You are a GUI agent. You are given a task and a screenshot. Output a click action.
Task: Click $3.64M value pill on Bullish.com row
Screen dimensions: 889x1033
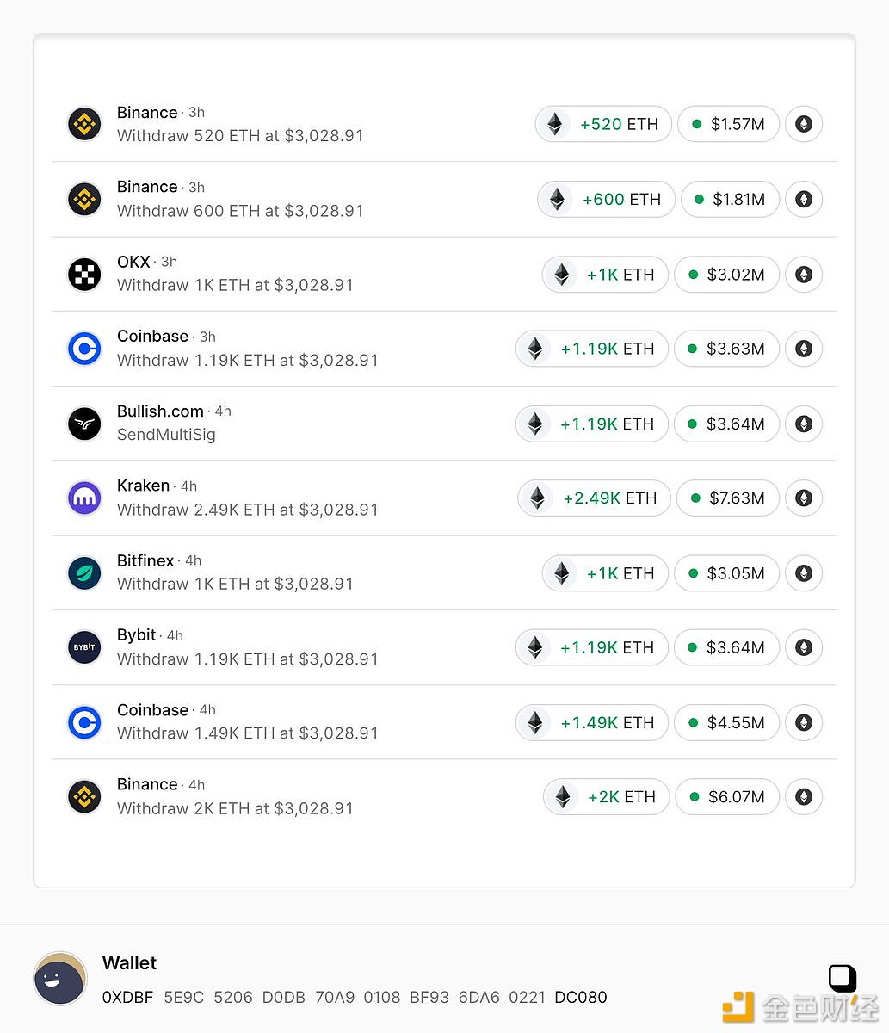click(x=726, y=424)
